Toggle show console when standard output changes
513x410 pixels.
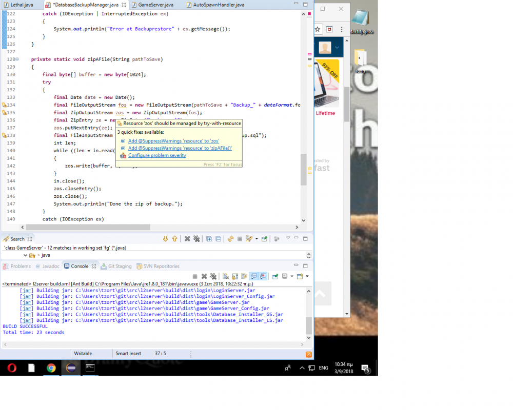tap(253, 276)
